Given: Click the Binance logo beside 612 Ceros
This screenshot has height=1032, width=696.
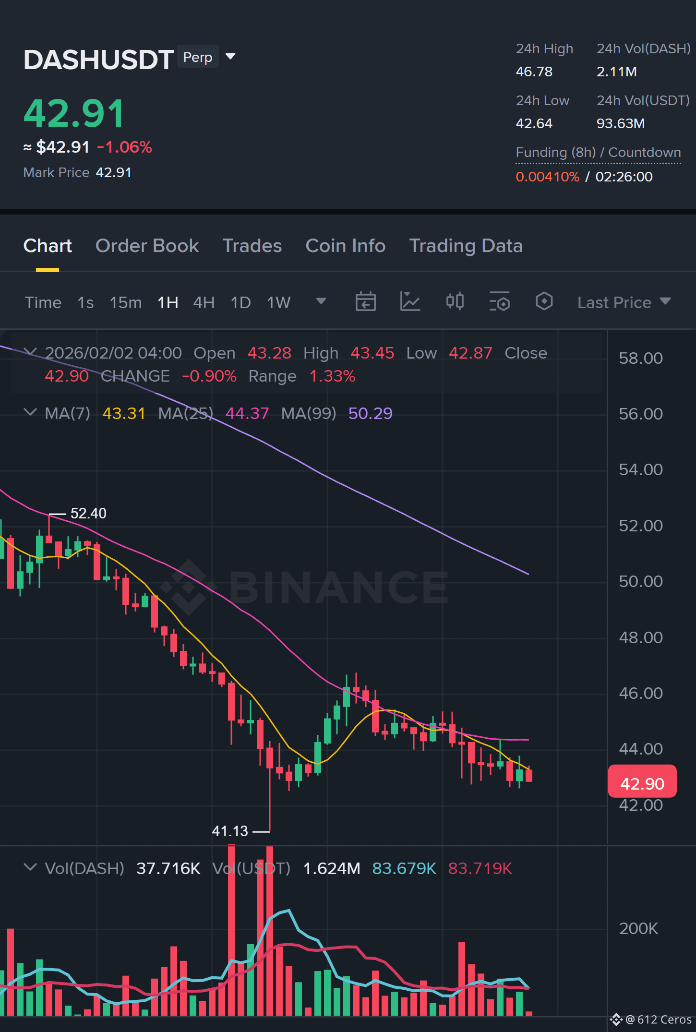Looking at the screenshot, I should click(x=616, y=1020).
